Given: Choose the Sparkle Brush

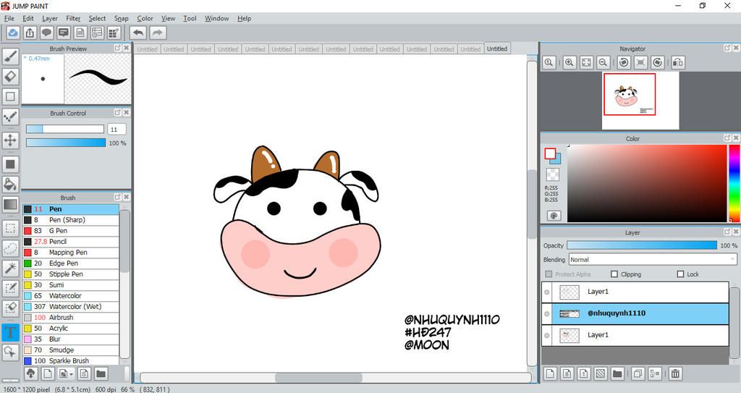Looking at the screenshot, I should coord(71,361).
